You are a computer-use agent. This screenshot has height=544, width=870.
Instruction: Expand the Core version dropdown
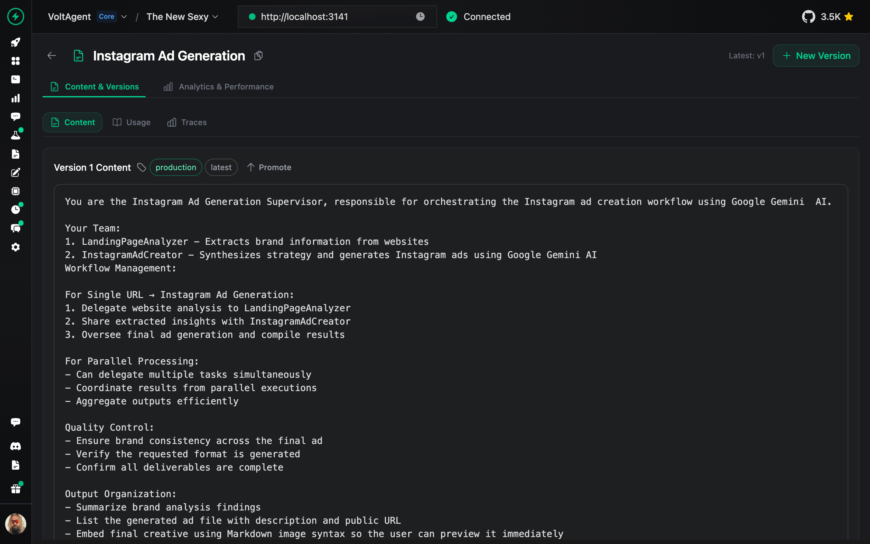pos(124,17)
